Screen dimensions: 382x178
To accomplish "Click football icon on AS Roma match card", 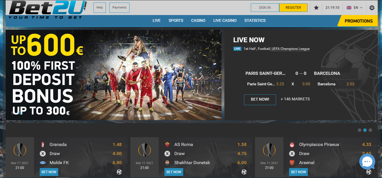I will 244,172.
